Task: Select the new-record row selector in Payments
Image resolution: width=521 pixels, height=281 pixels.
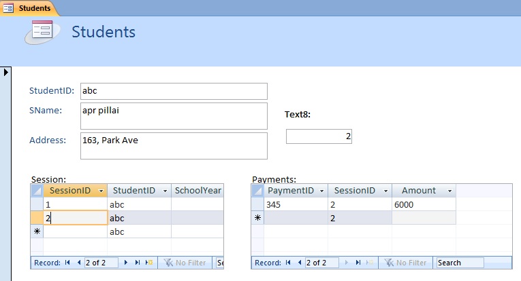Action: coord(258,218)
